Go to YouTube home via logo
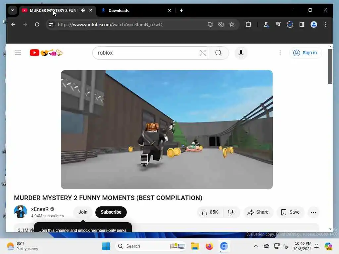 point(46,53)
